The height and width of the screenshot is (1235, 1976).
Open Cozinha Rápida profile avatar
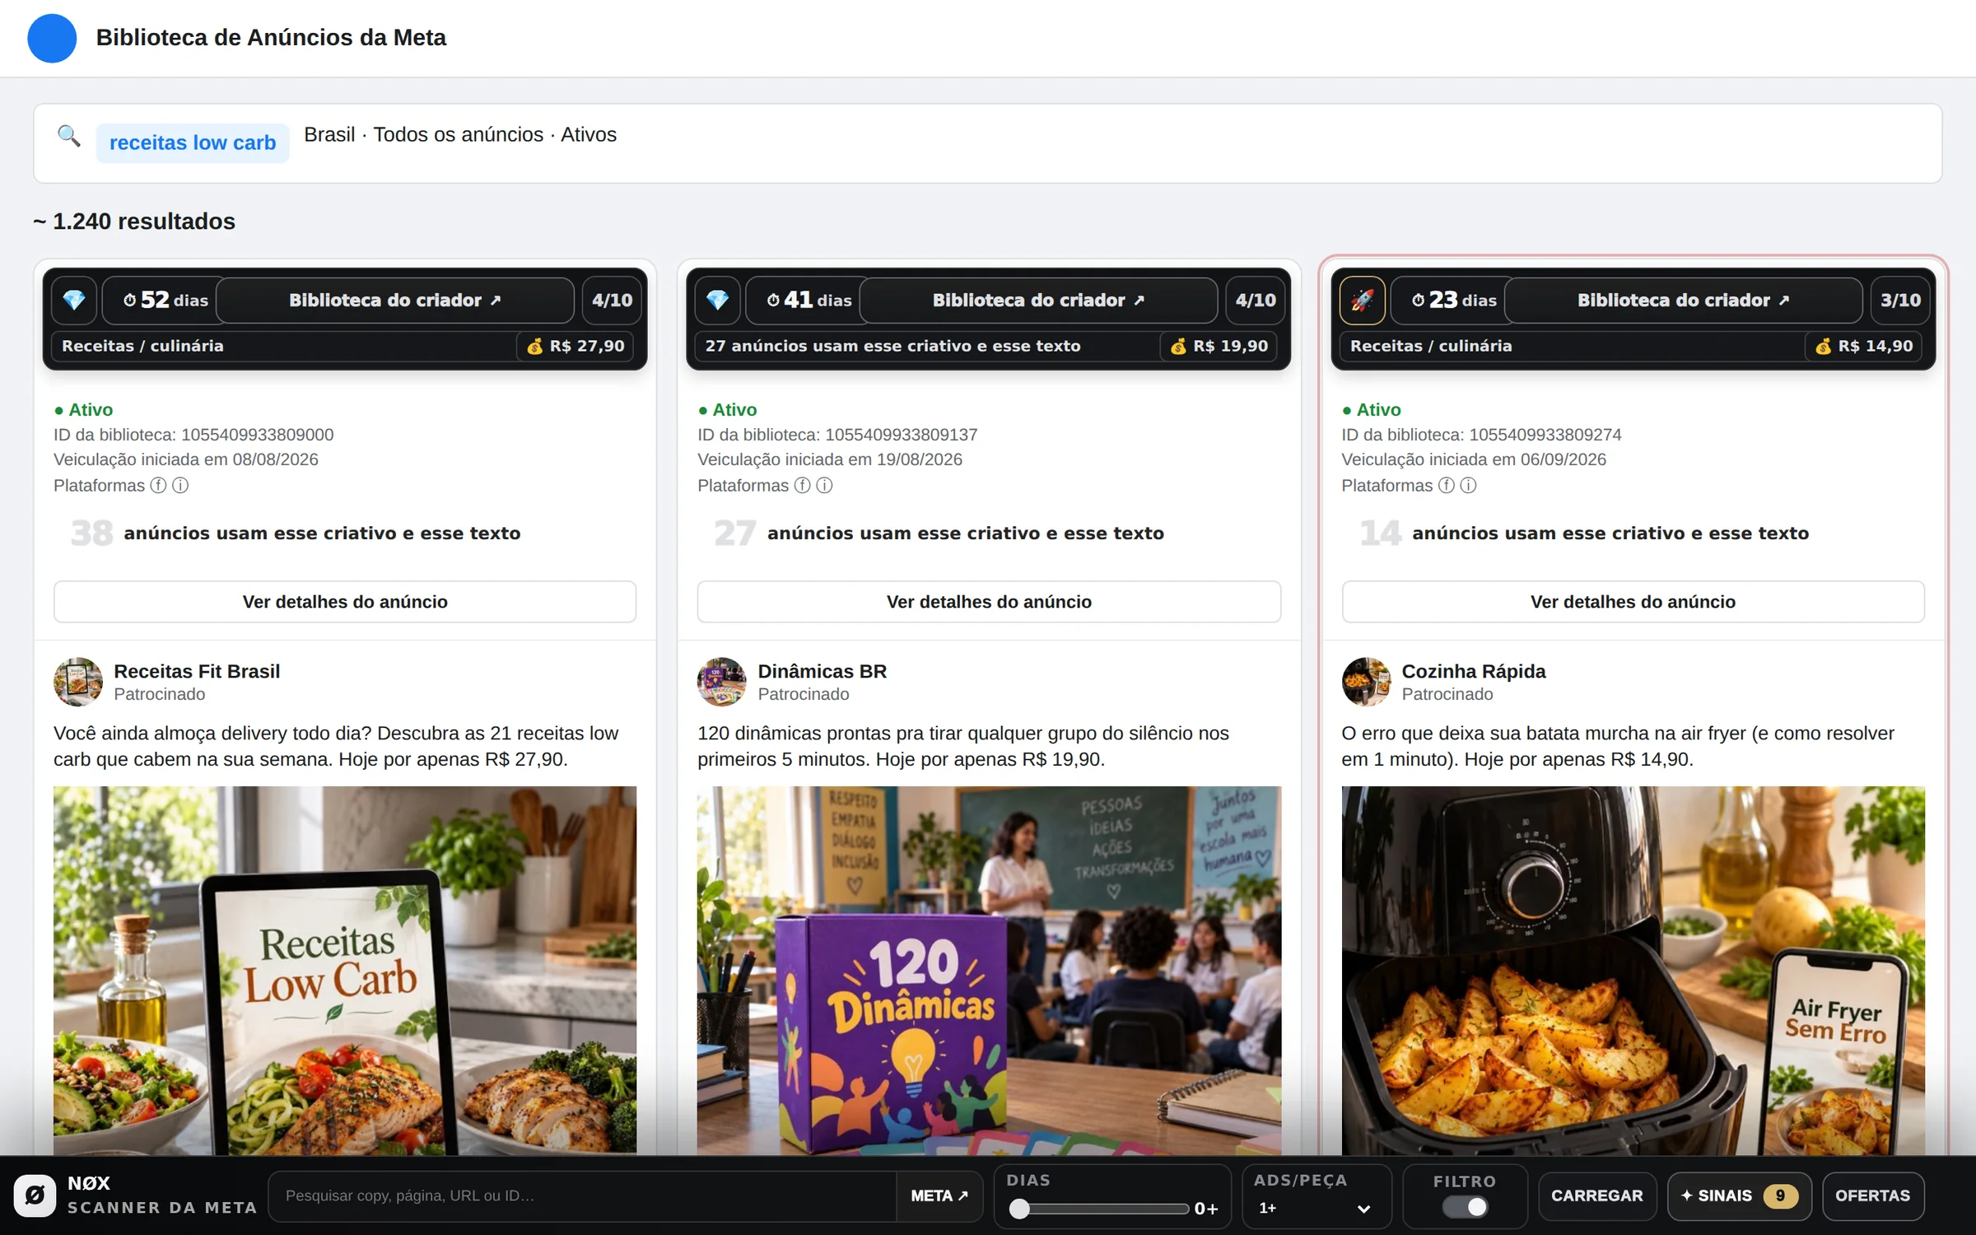pos(1366,682)
